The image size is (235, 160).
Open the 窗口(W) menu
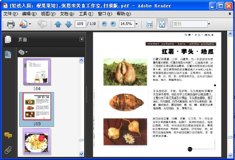[105, 14]
